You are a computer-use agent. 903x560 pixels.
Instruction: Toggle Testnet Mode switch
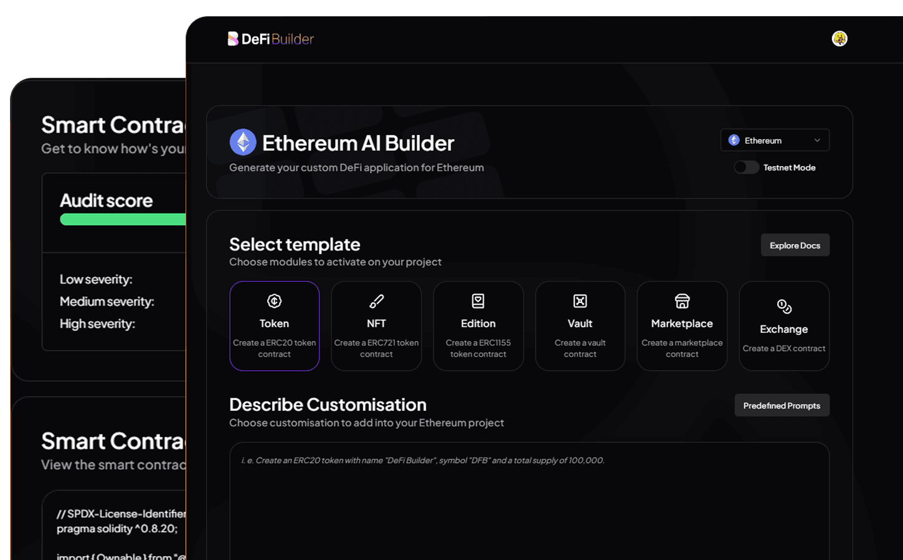(746, 167)
